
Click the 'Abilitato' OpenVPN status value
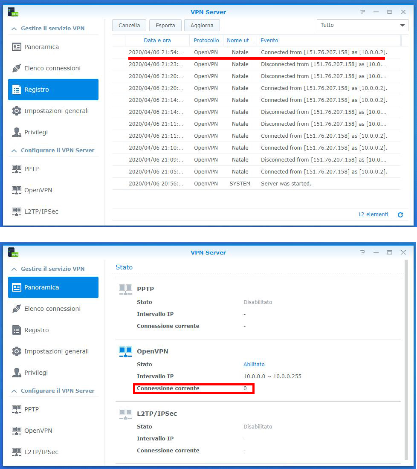[254, 364]
